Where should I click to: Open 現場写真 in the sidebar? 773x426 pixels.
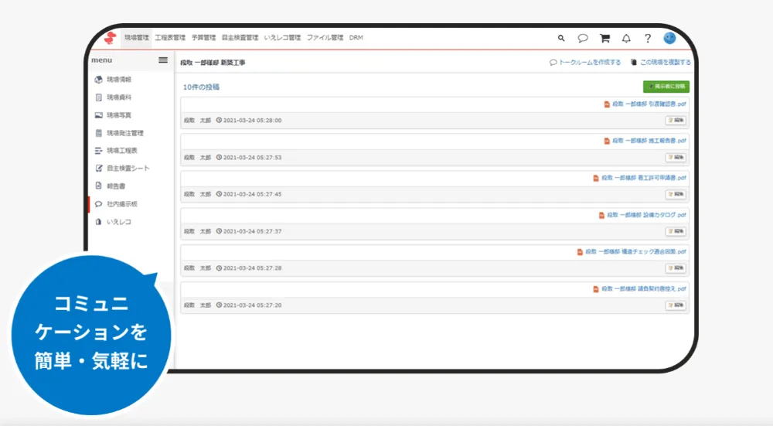click(118, 115)
